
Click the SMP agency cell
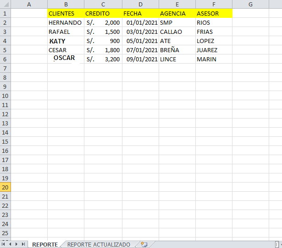[x=177, y=22]
